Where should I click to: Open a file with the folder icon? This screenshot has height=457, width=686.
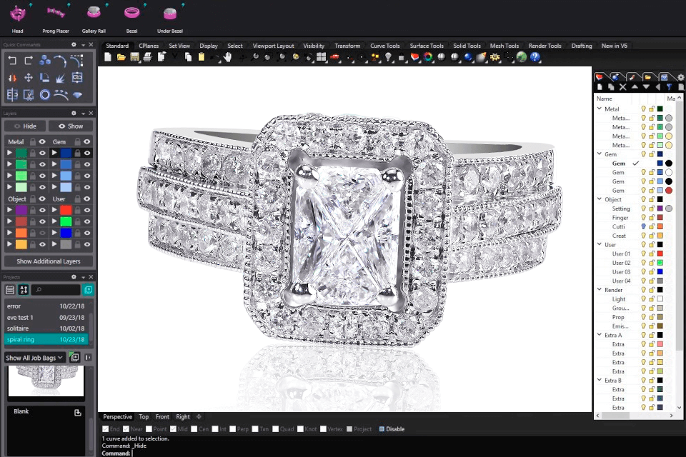click(121, 57)
